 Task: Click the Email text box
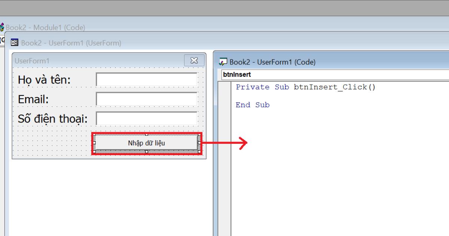coord(146,99)
